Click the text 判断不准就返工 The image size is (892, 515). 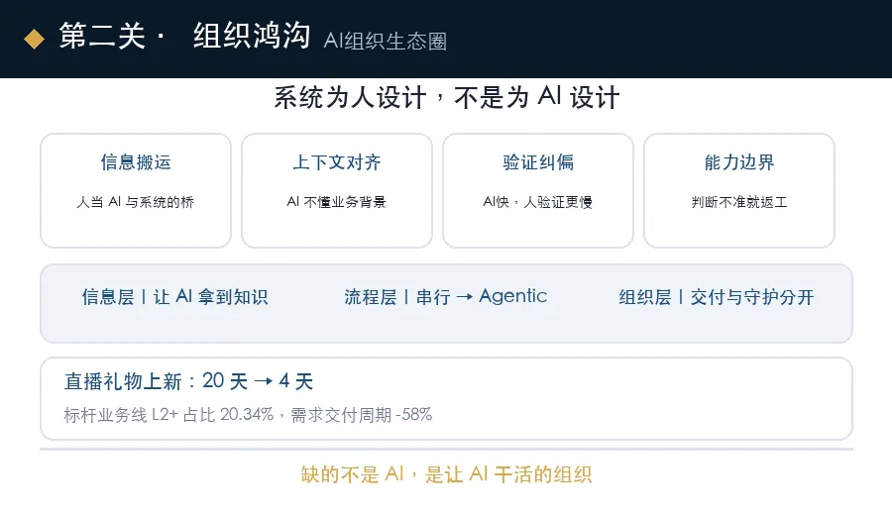(x=739, y=202)
